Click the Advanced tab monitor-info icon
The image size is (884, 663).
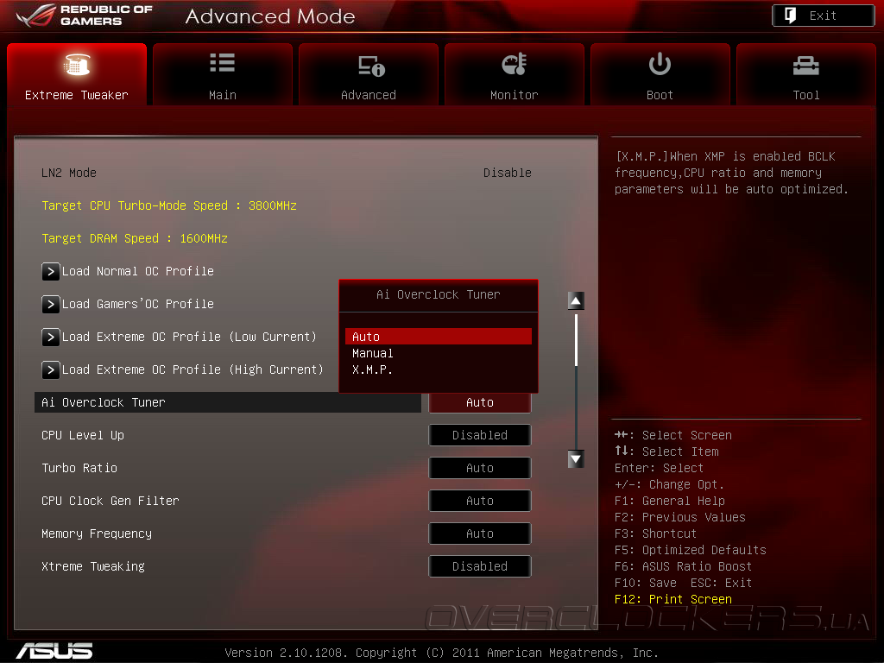click(x=371, y=66)
